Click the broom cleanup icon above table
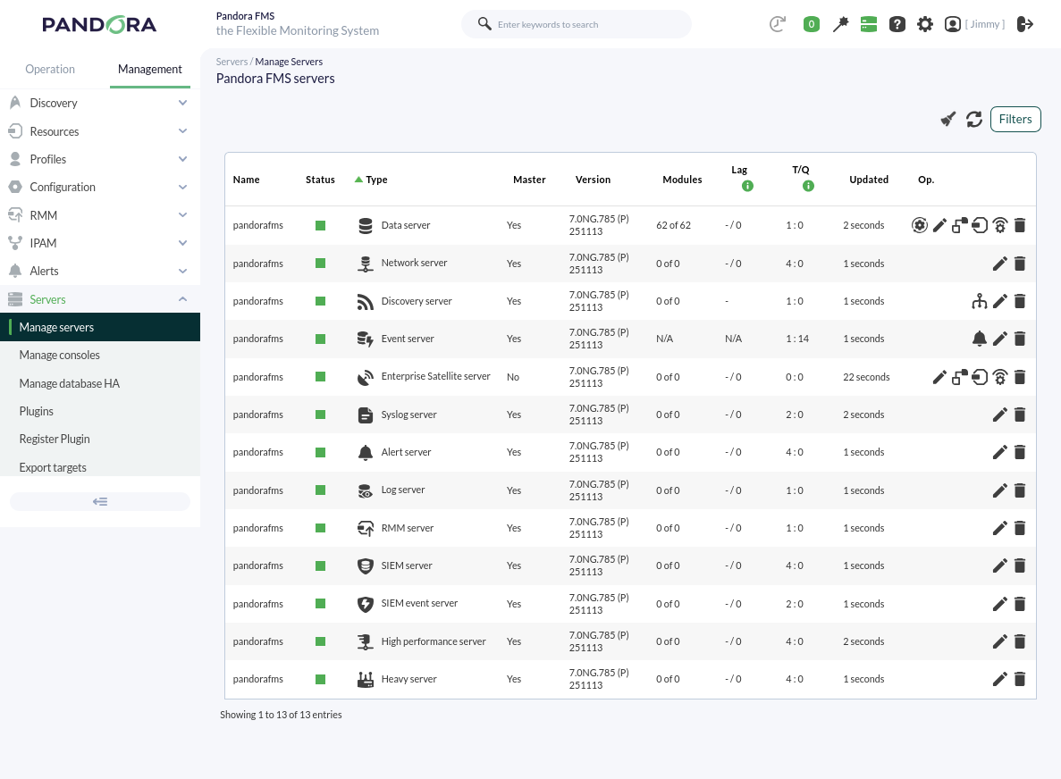Screen dimensions: 1061x779 tap(948, 119)
